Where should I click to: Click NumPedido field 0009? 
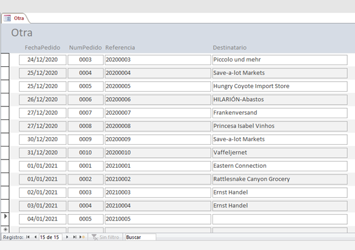(85, 139)
